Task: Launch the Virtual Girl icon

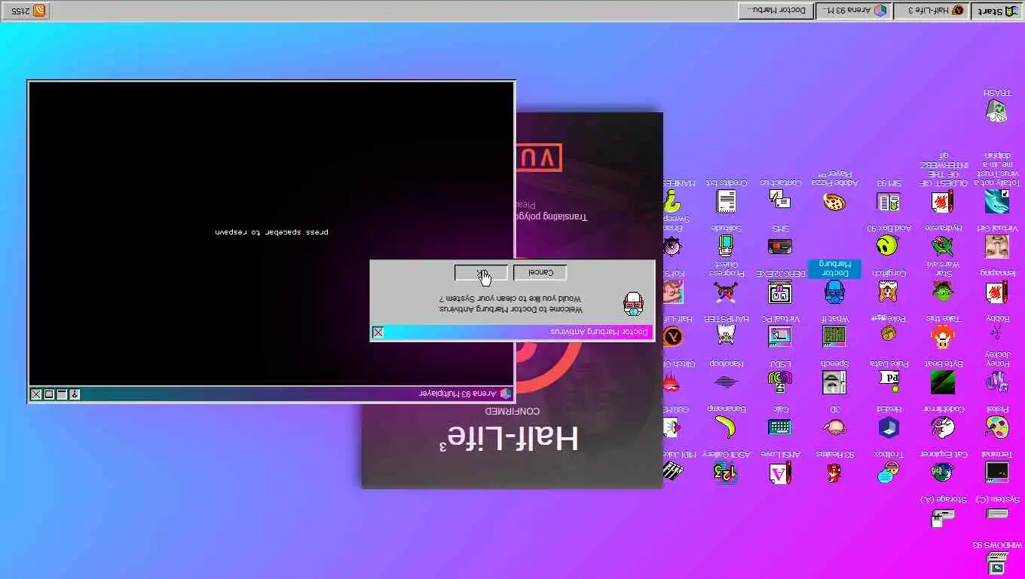Action: [x=997, y=246]
